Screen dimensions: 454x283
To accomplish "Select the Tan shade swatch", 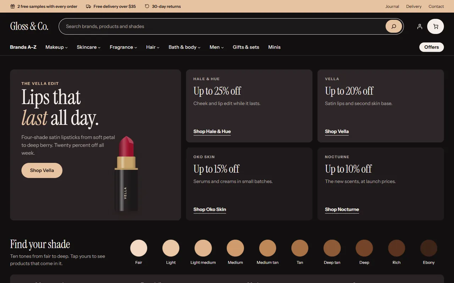I will (x=300, y=248).
